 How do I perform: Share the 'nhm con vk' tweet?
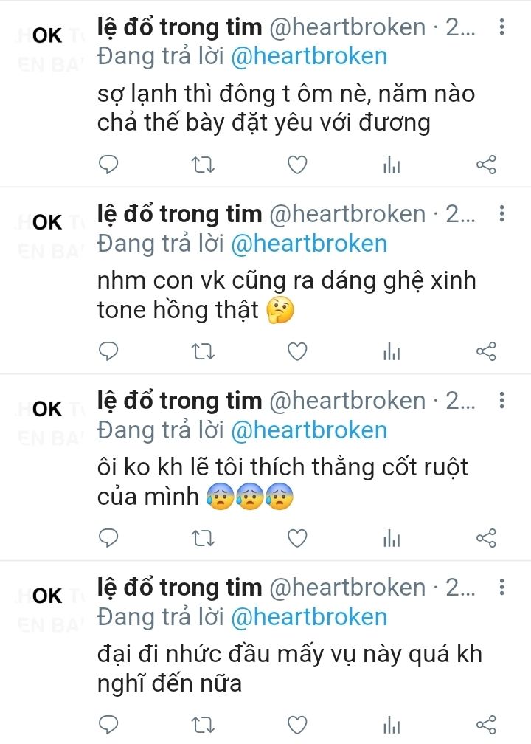(x=486, y=351)
